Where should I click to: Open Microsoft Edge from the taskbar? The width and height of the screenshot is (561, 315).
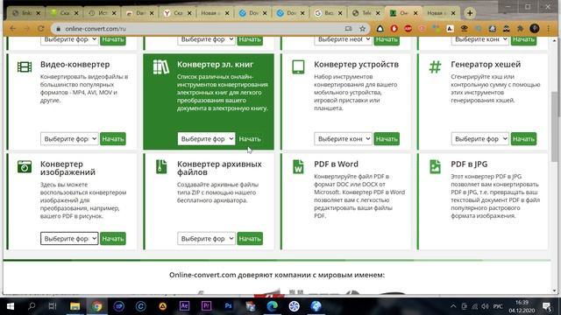point(272,306)
